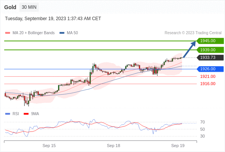
Task: Toggle the MA 20 + Bollinger Bands legend label
Action: (x=34, y=33)
